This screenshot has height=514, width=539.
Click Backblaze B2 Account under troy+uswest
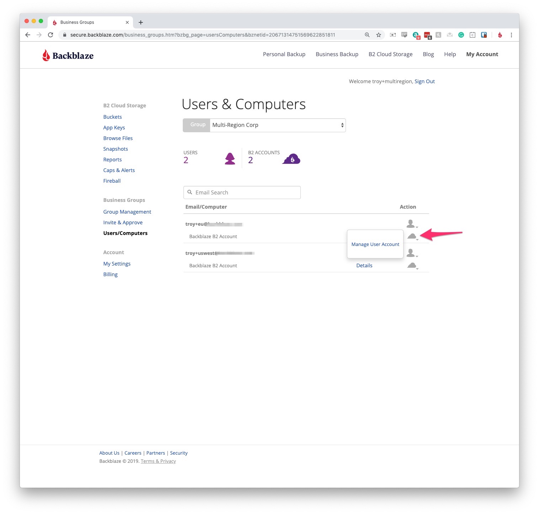coord(213,266)
